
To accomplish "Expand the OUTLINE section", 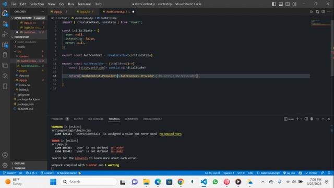I will coord(19,163).
